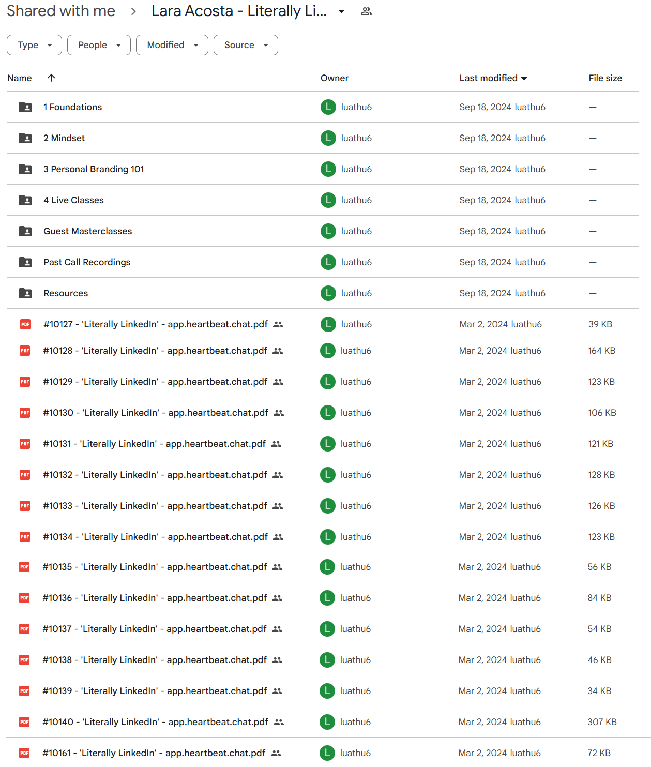Click the File size column header
The image size is (651, 767).
click(605, 78)
